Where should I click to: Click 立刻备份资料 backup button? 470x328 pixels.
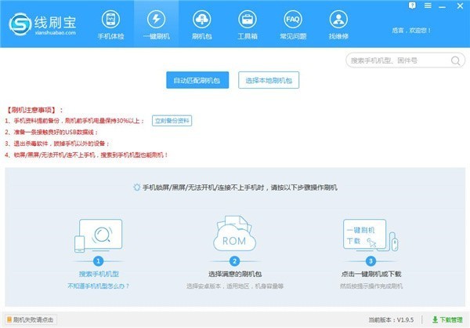coord(172,121)
